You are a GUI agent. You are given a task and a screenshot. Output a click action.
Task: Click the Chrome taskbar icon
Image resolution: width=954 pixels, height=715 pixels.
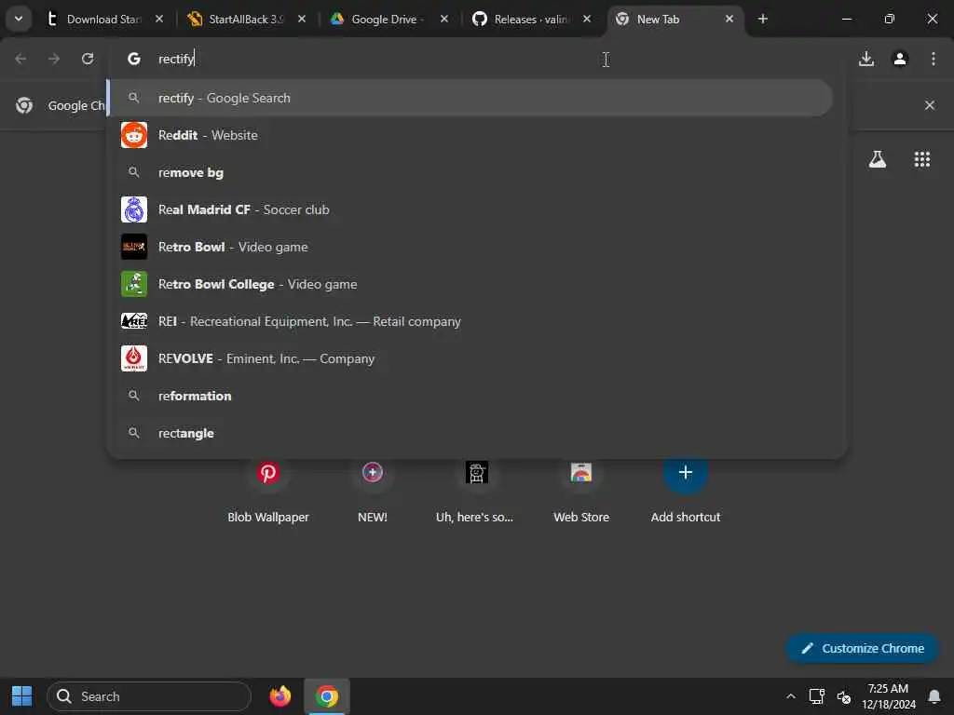tap(327, 696)
